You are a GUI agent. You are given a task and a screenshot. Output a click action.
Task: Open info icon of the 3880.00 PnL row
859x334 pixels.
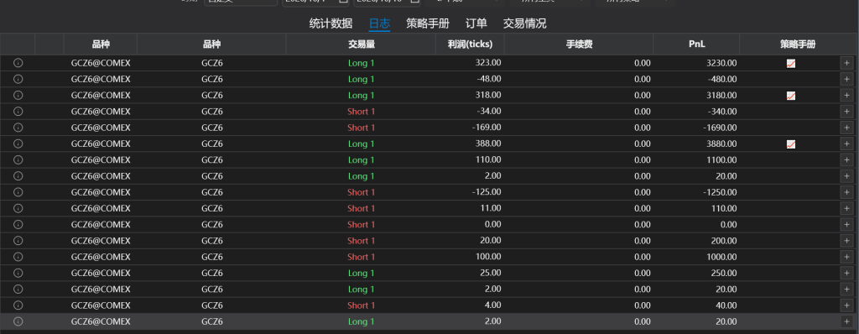[18, 144]
